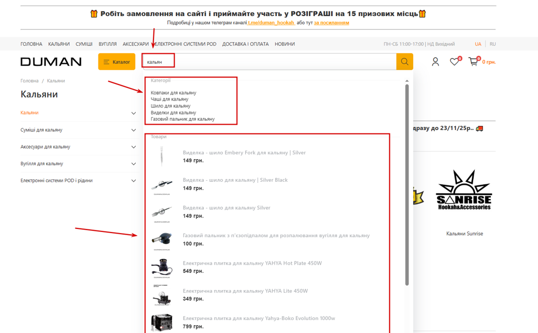
Task: Expand Електронні системи POD і рідини
Action: 134,181
